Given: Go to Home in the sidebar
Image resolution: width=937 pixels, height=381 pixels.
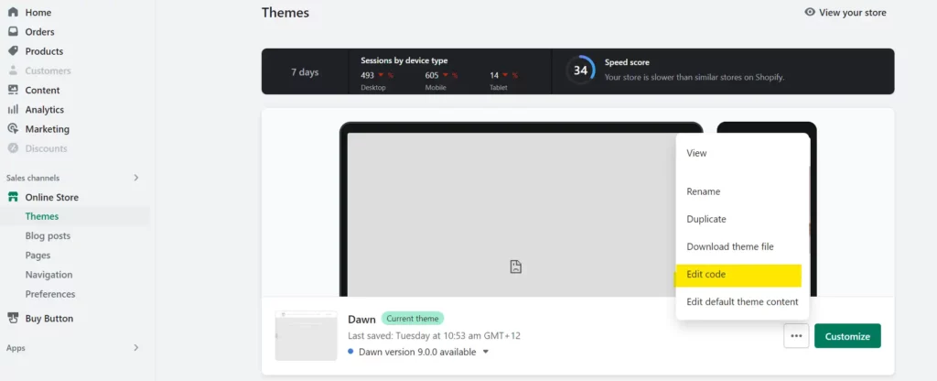Looking at the screenshot, I should pyautogui.click(x=38, y=13).
